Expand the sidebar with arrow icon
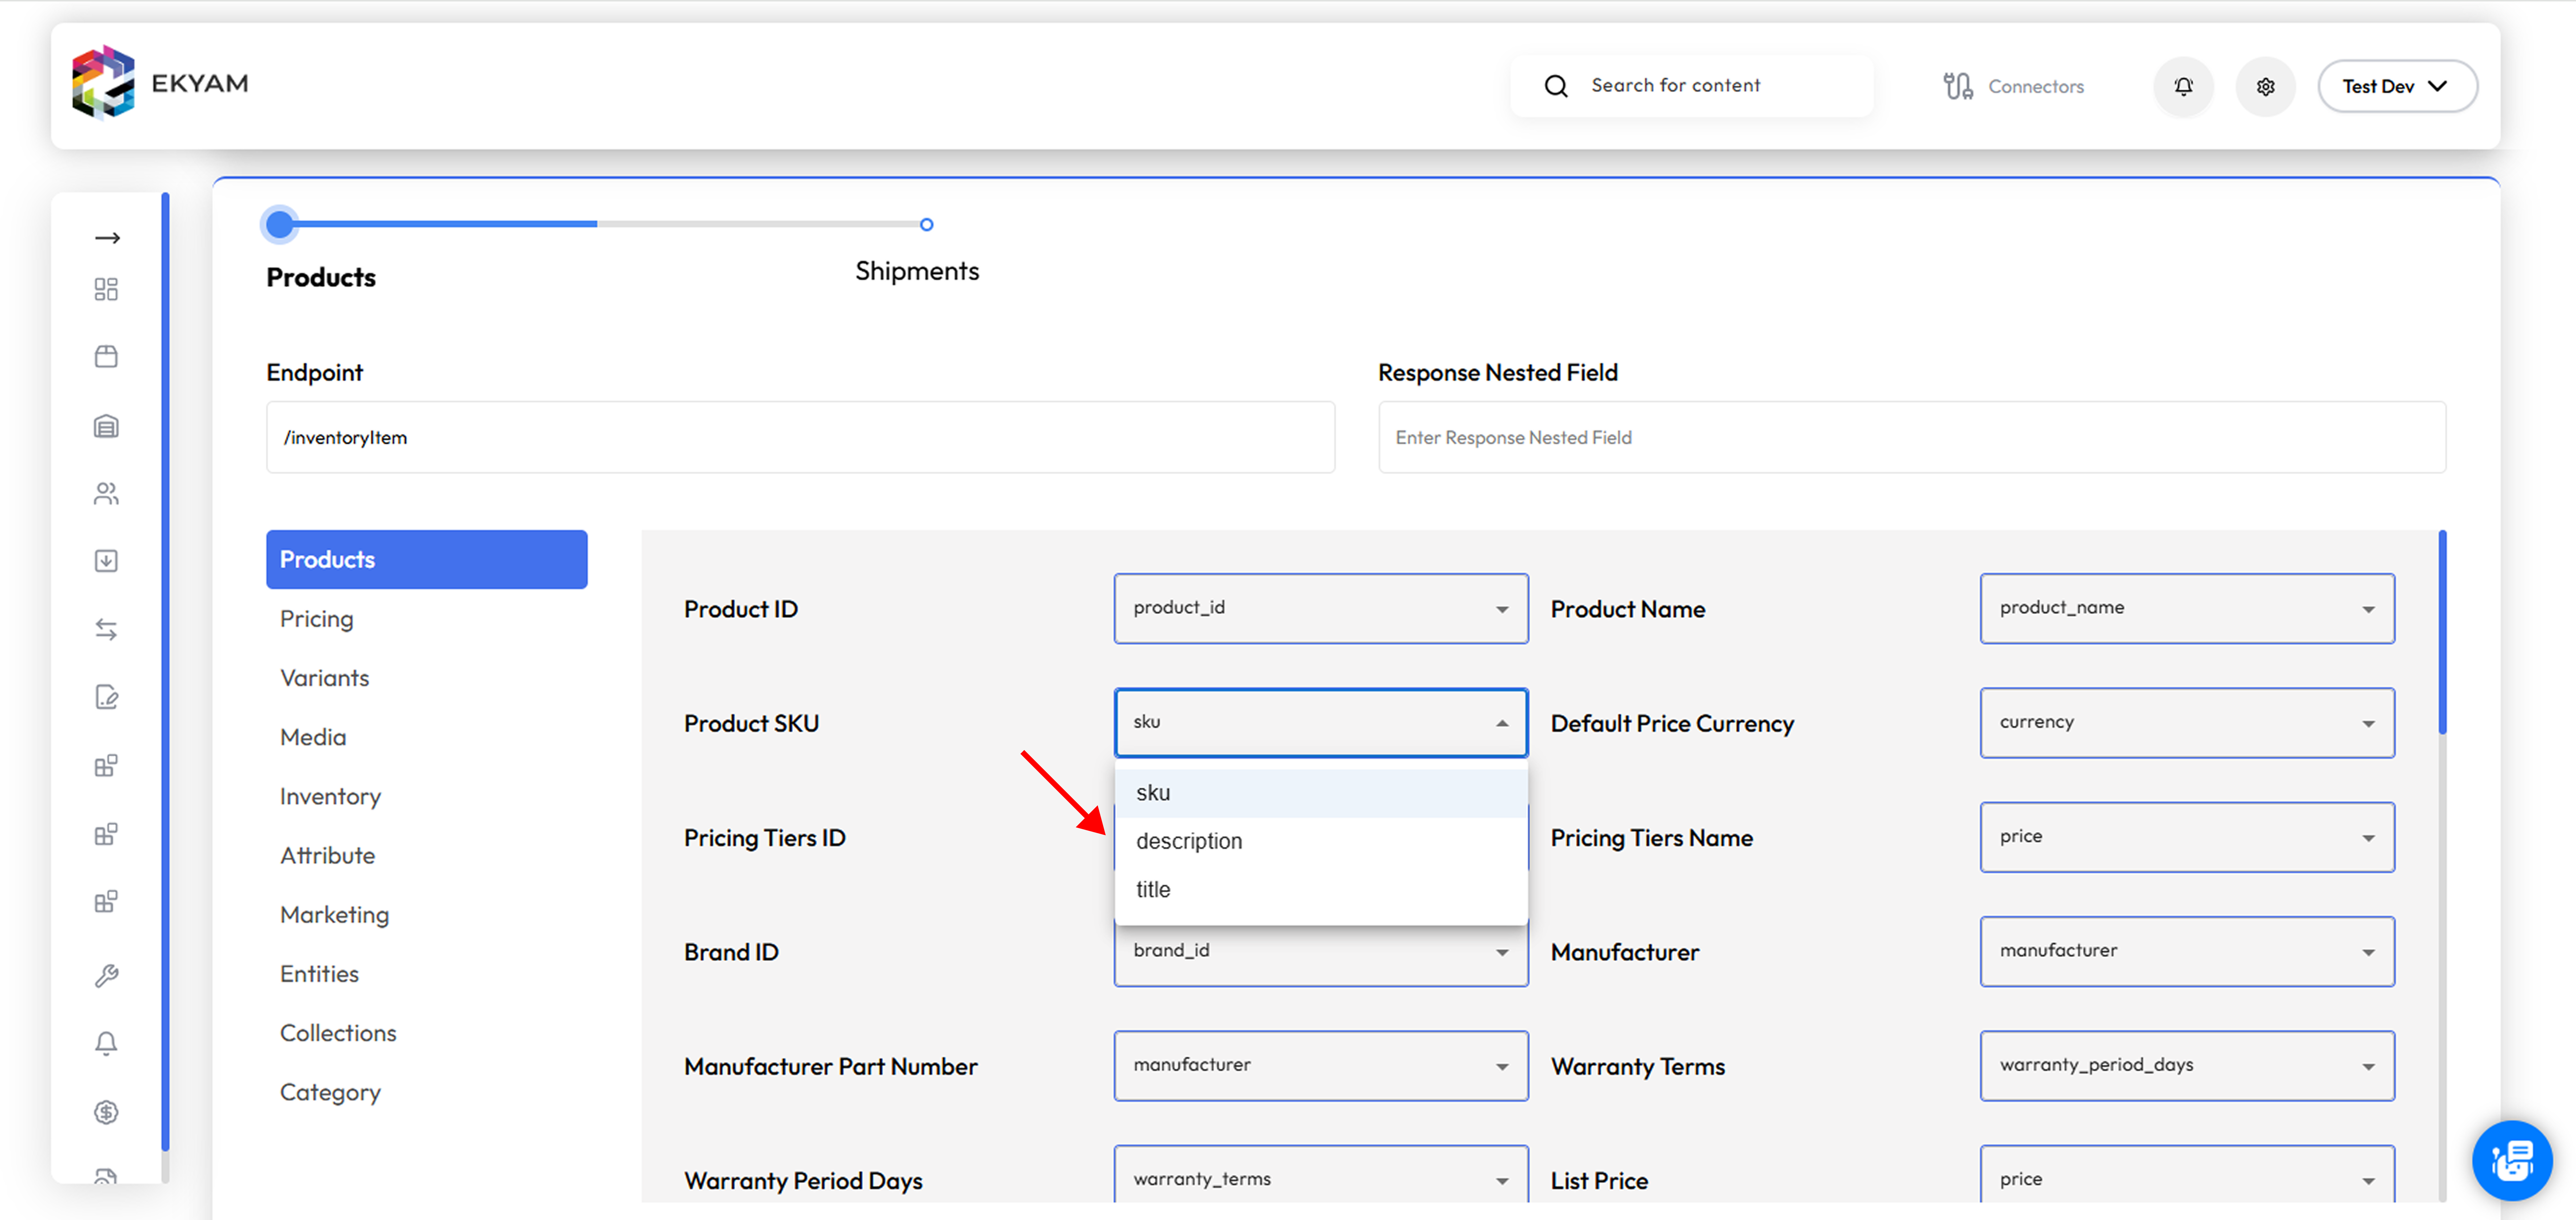The image size is (2576, 1220). click(107, 237)
